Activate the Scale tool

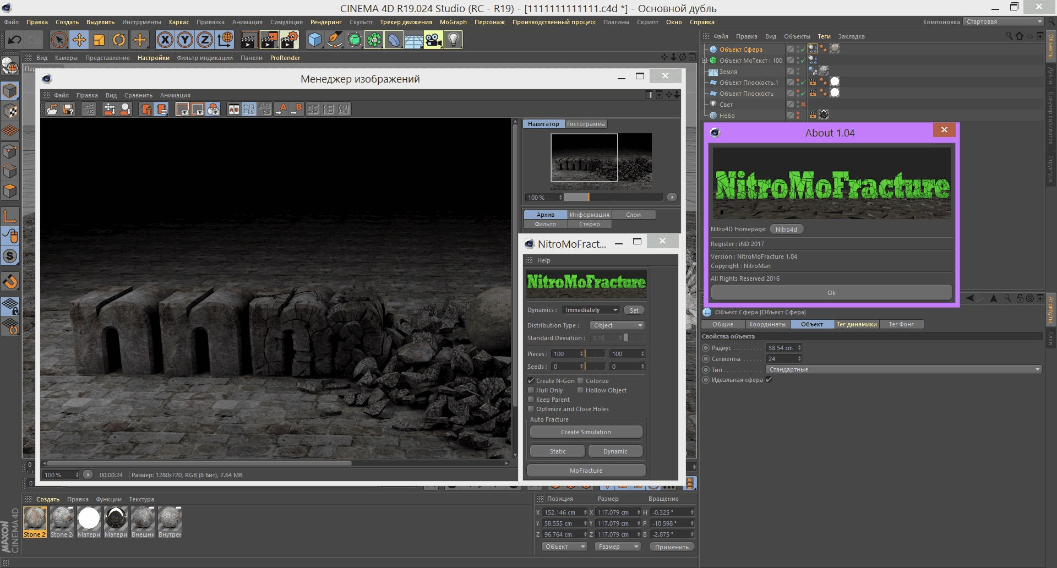click(99, 40)
